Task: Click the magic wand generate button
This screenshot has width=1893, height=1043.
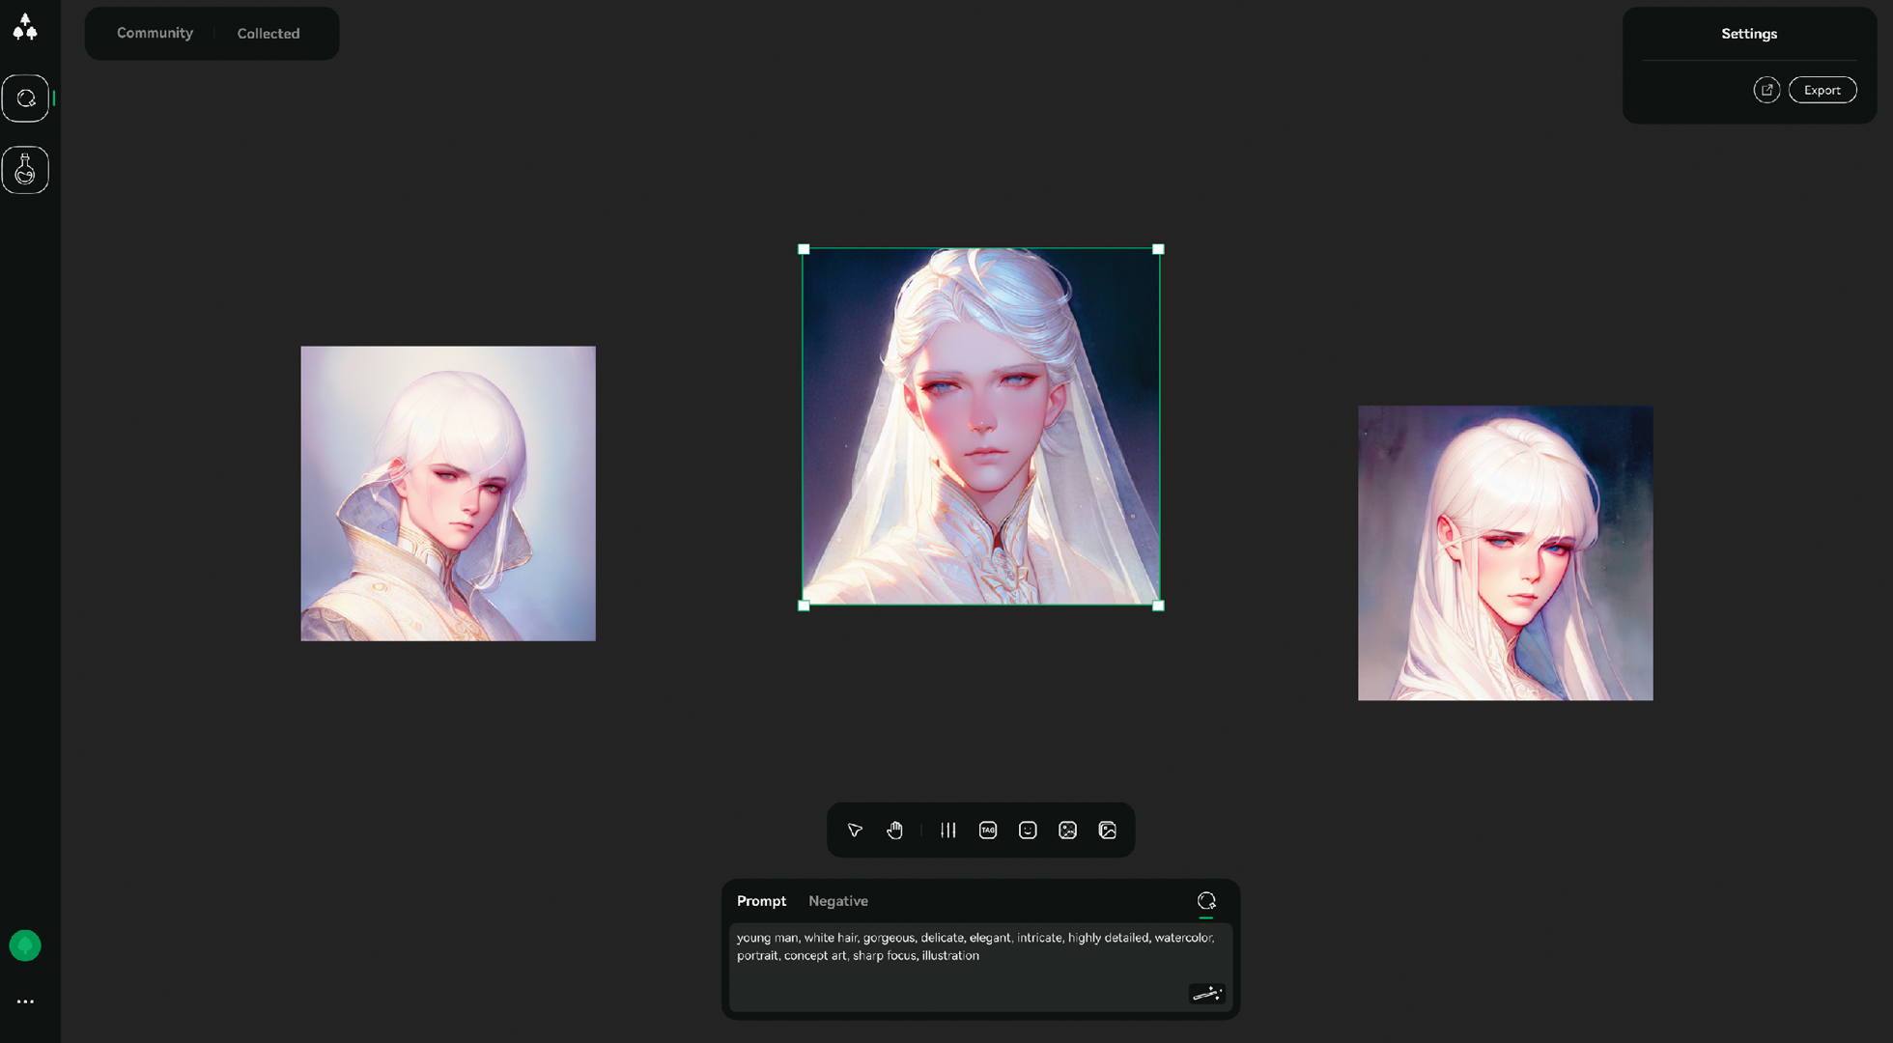Action: 1206,994
